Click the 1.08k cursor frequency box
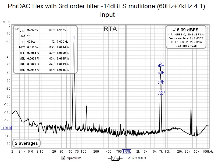215x162 pixels. (x=126, y=152)
